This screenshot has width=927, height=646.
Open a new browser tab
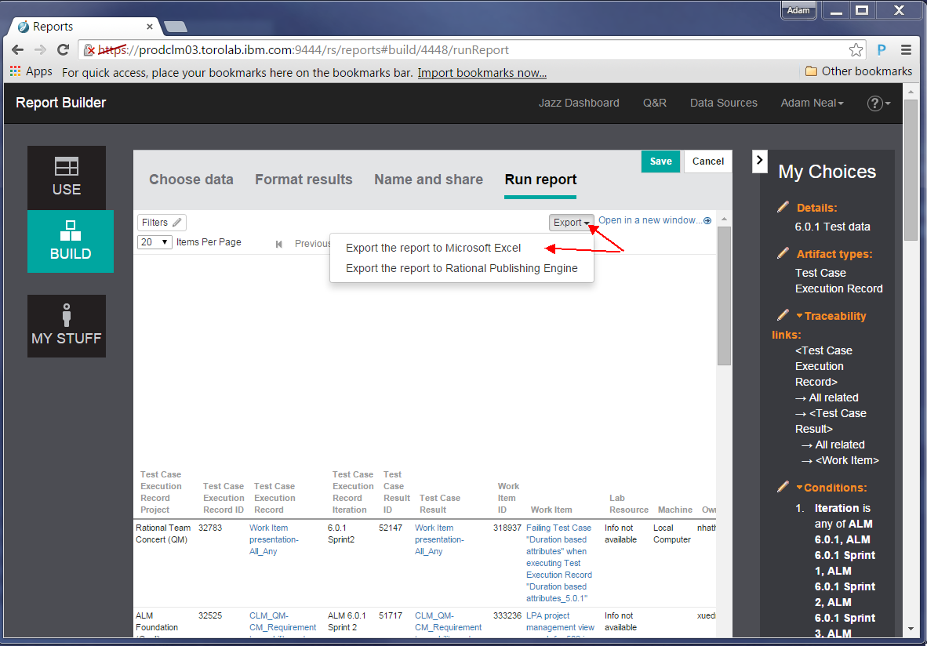176,27
